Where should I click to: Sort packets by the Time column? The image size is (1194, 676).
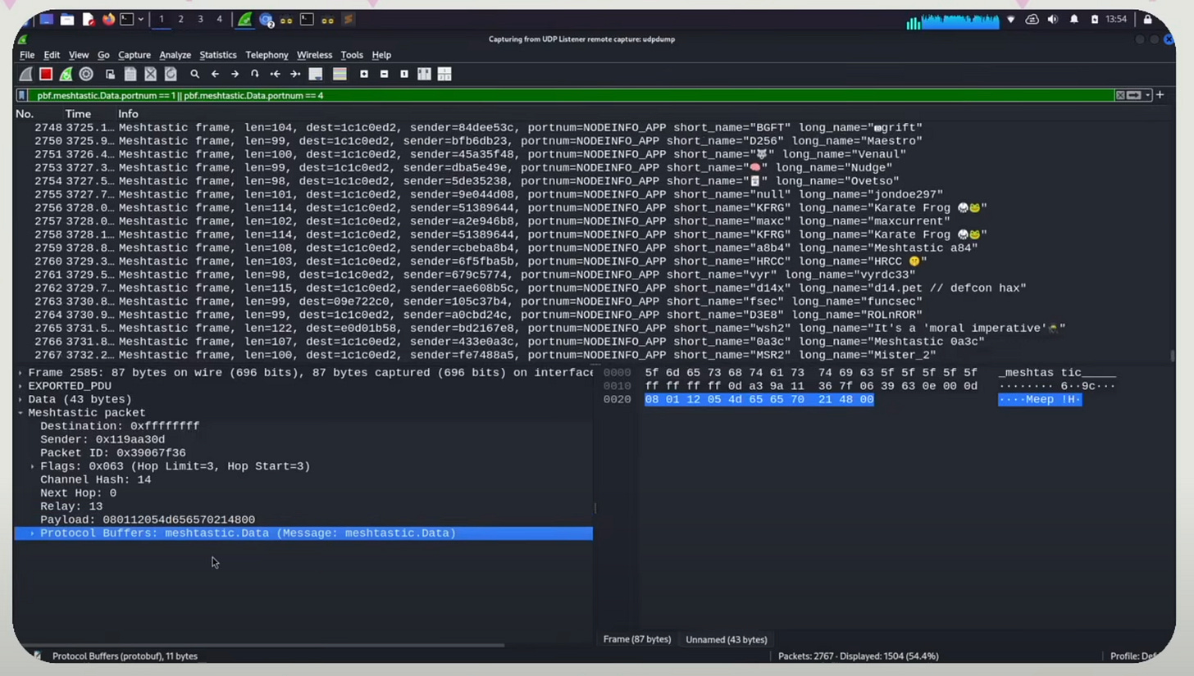(78, 114)
